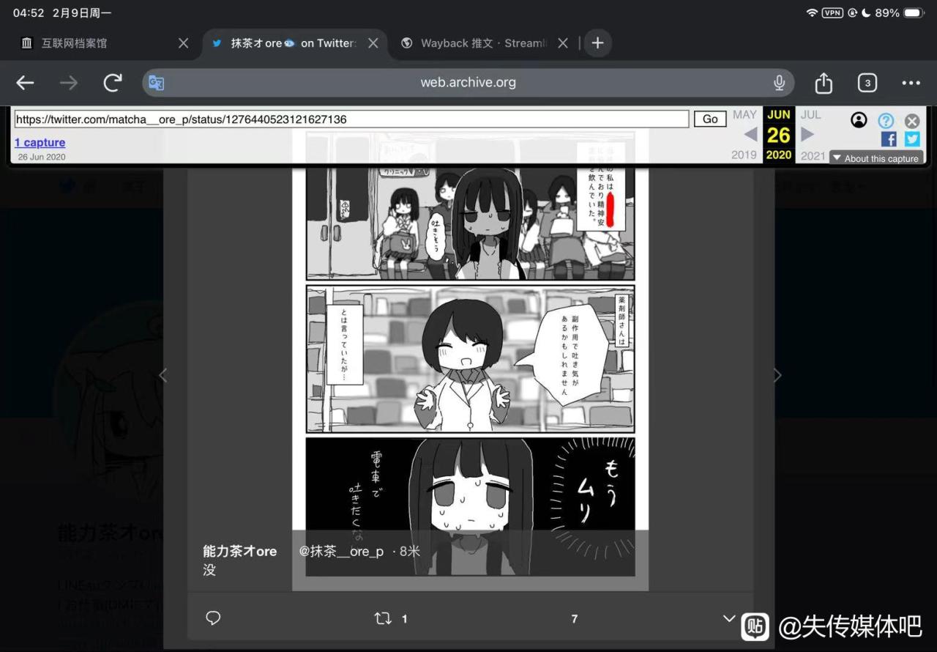Show the next image in the viewer
The image size is (937, 652).
tap(777, 376)
